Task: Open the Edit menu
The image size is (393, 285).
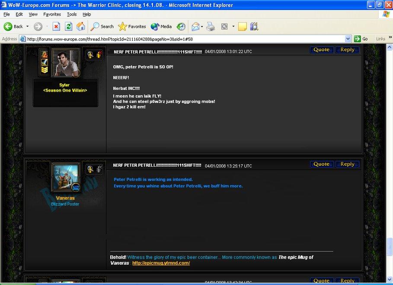Action: coord(19,14)
